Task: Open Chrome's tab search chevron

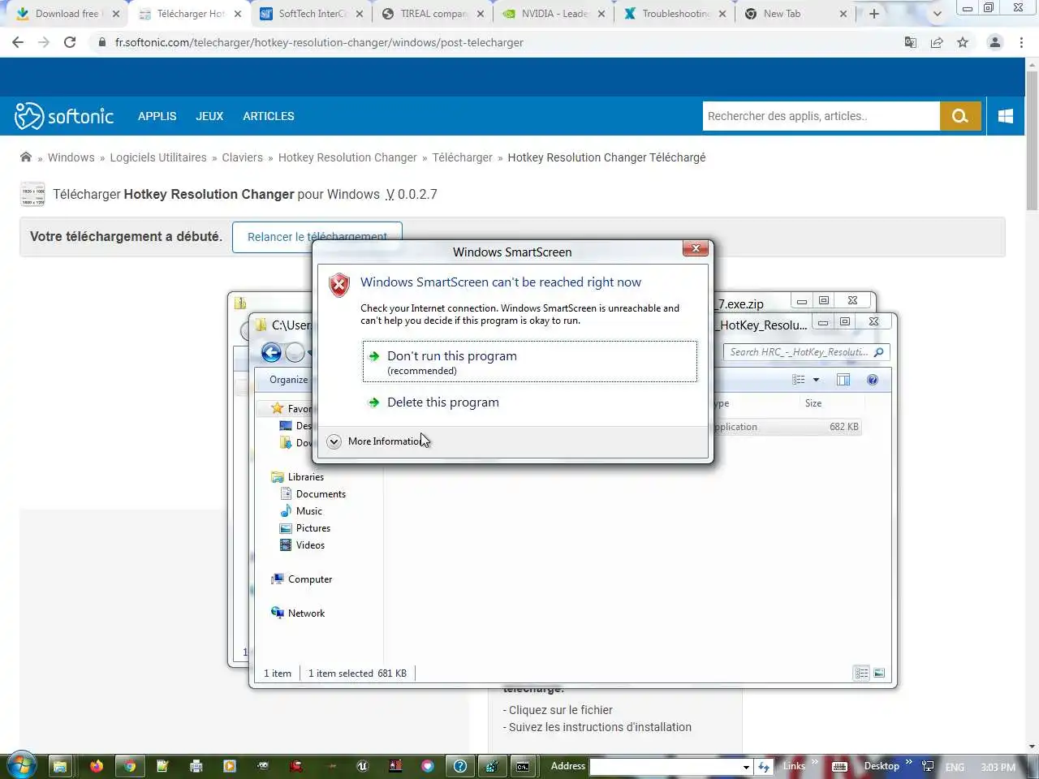Action: click(938, 14)
